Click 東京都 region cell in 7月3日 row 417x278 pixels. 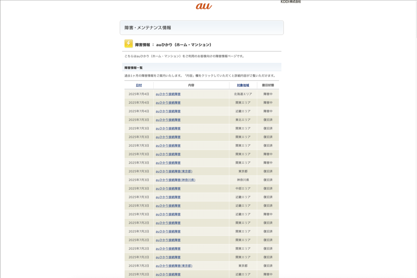pos(243,171)
